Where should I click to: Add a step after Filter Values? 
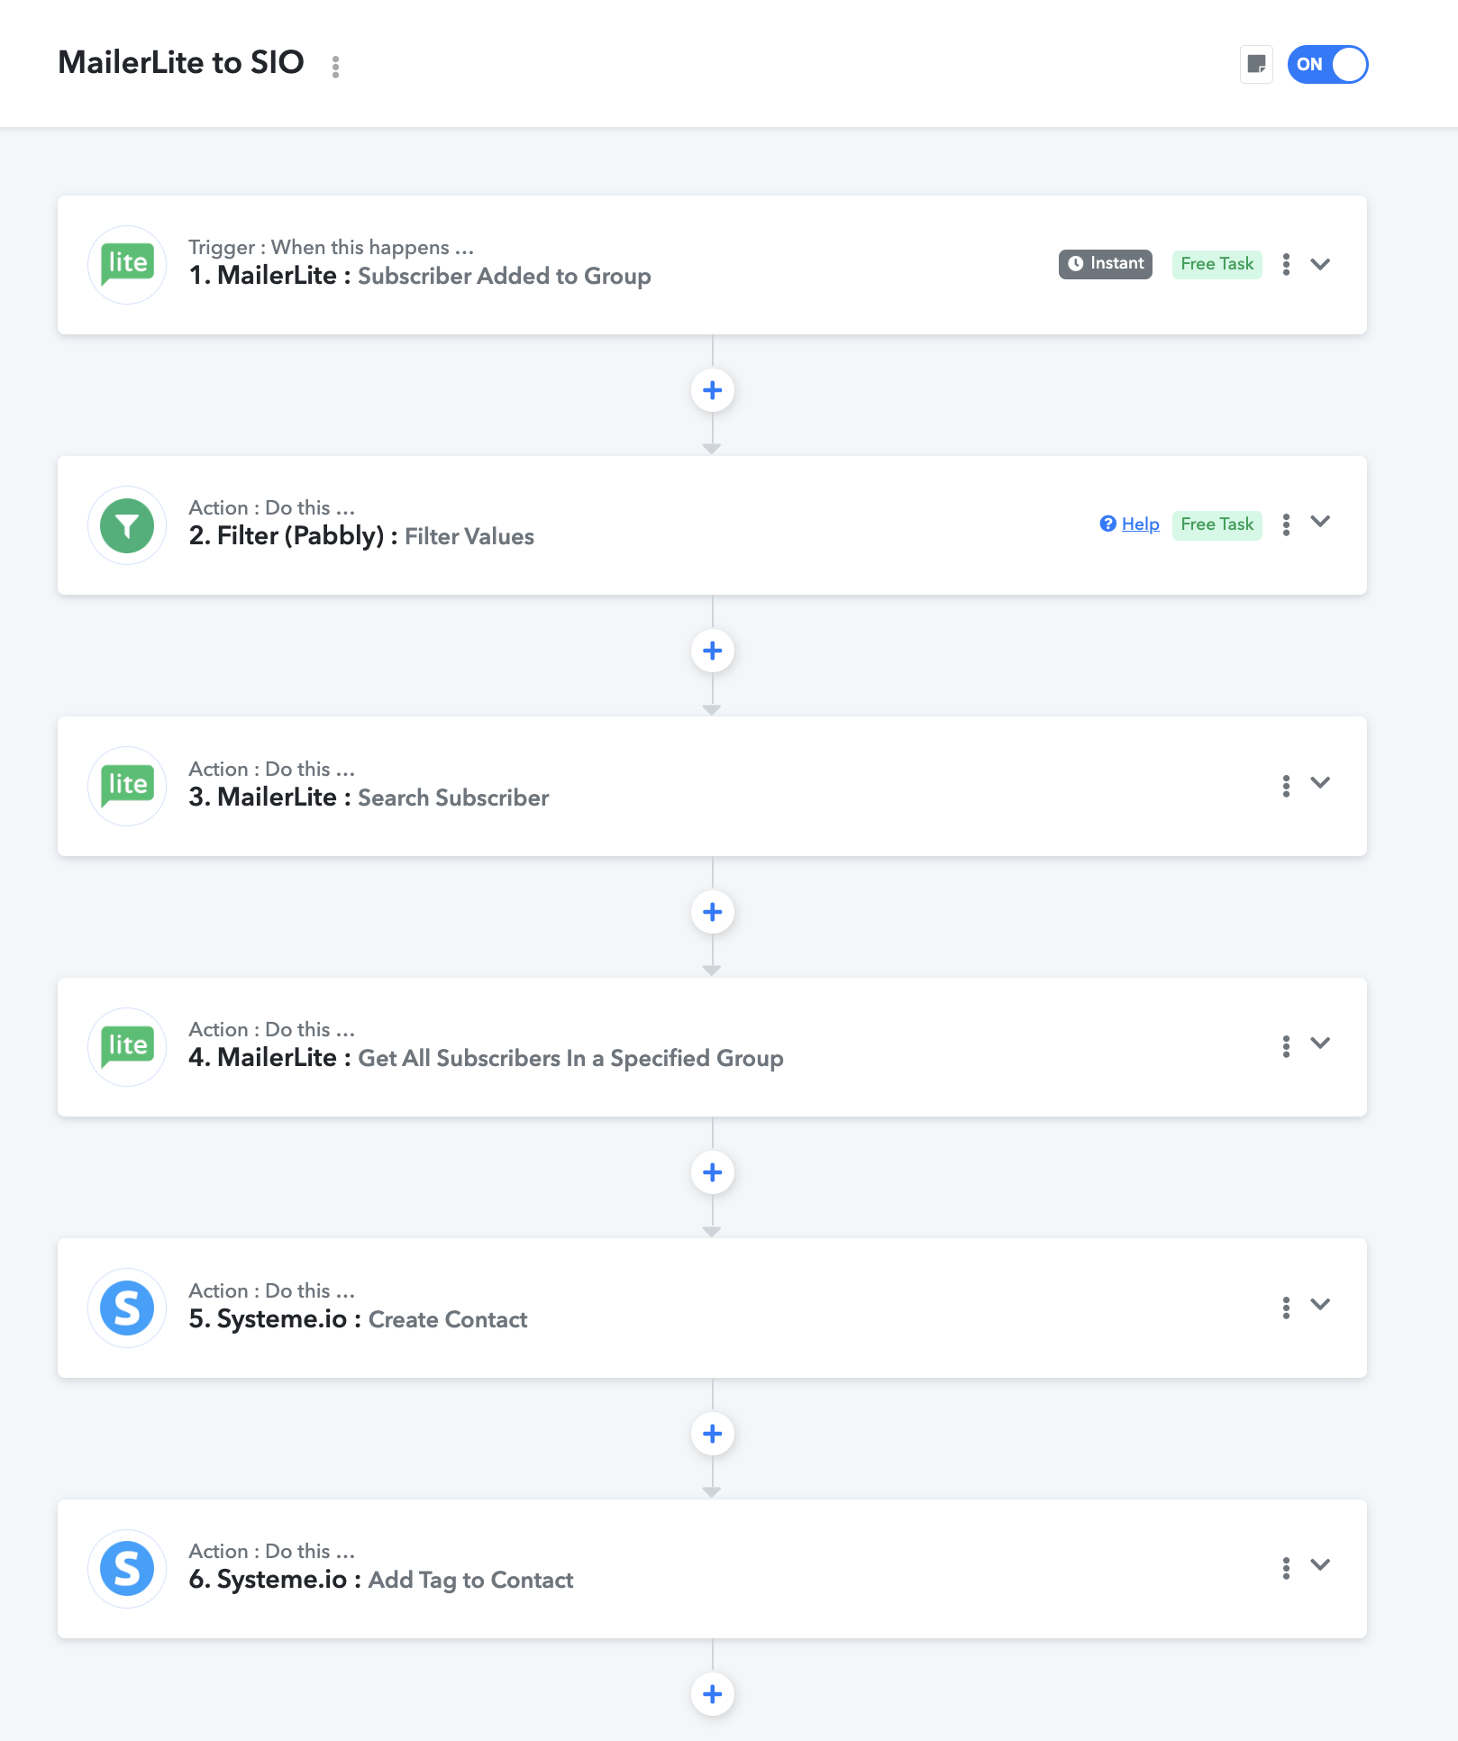[x=713, y=651]
